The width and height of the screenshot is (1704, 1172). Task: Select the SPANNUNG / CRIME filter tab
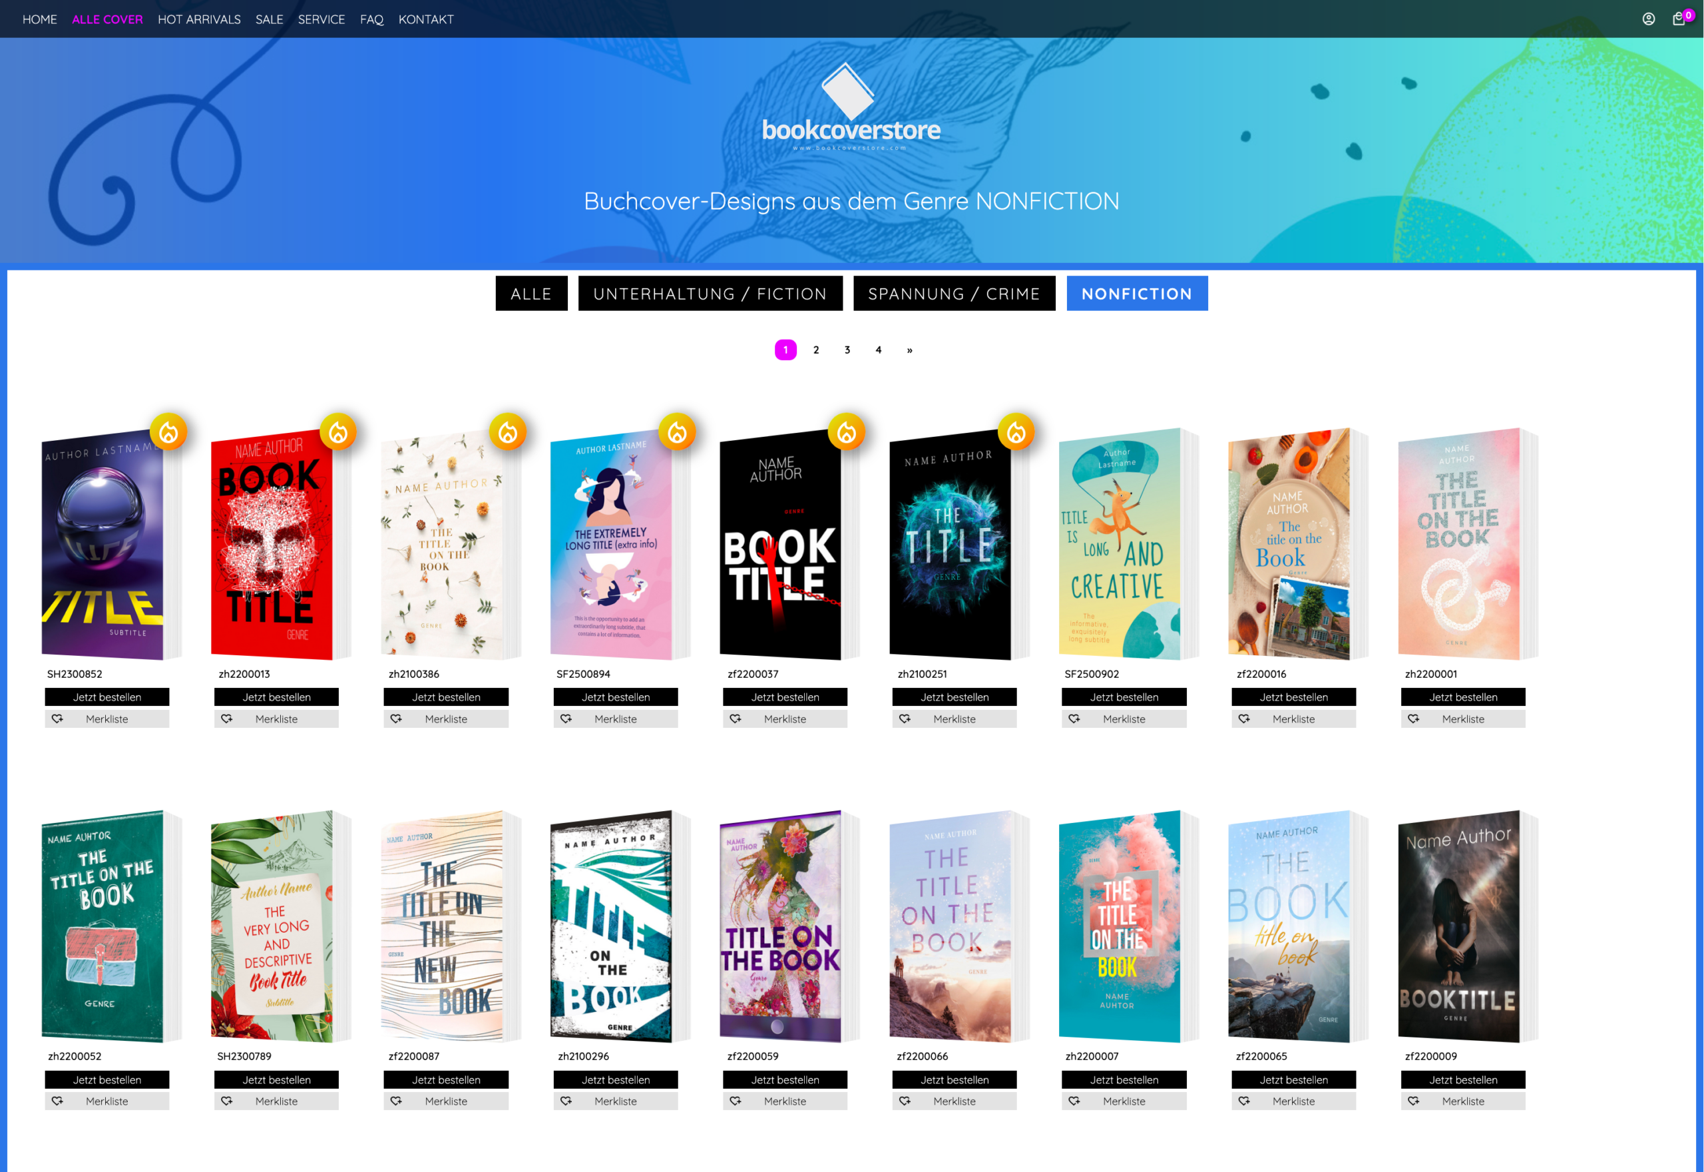point(953,294)
